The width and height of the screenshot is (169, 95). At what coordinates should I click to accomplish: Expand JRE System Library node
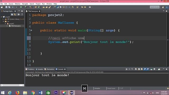(3, 19)
